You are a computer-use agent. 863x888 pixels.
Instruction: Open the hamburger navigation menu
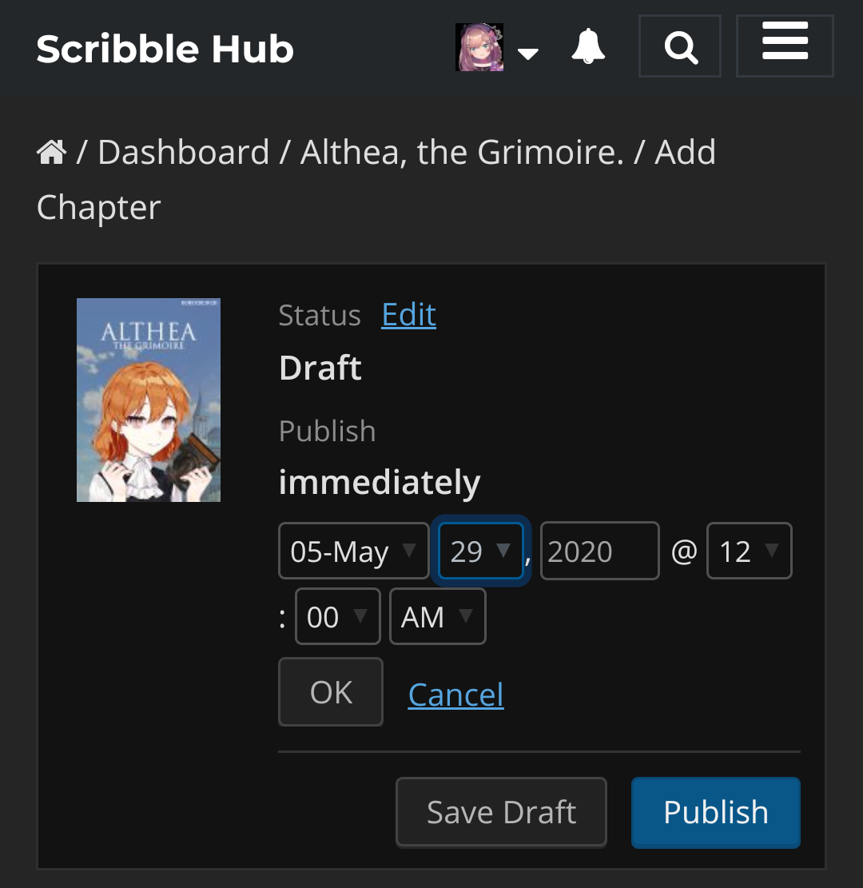tap(784, 46)
